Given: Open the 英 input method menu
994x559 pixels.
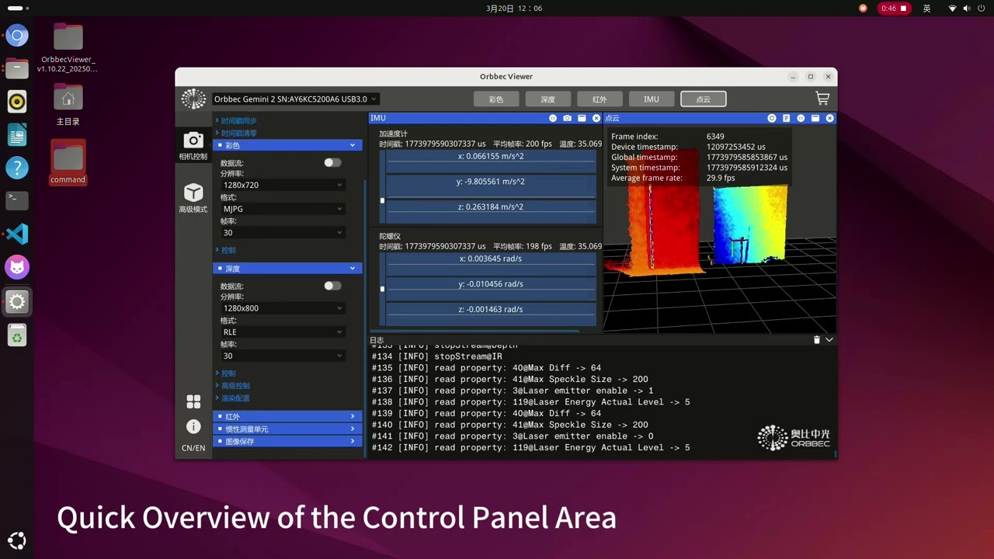Looking at the screenshot, I should (x=926, y=8).
